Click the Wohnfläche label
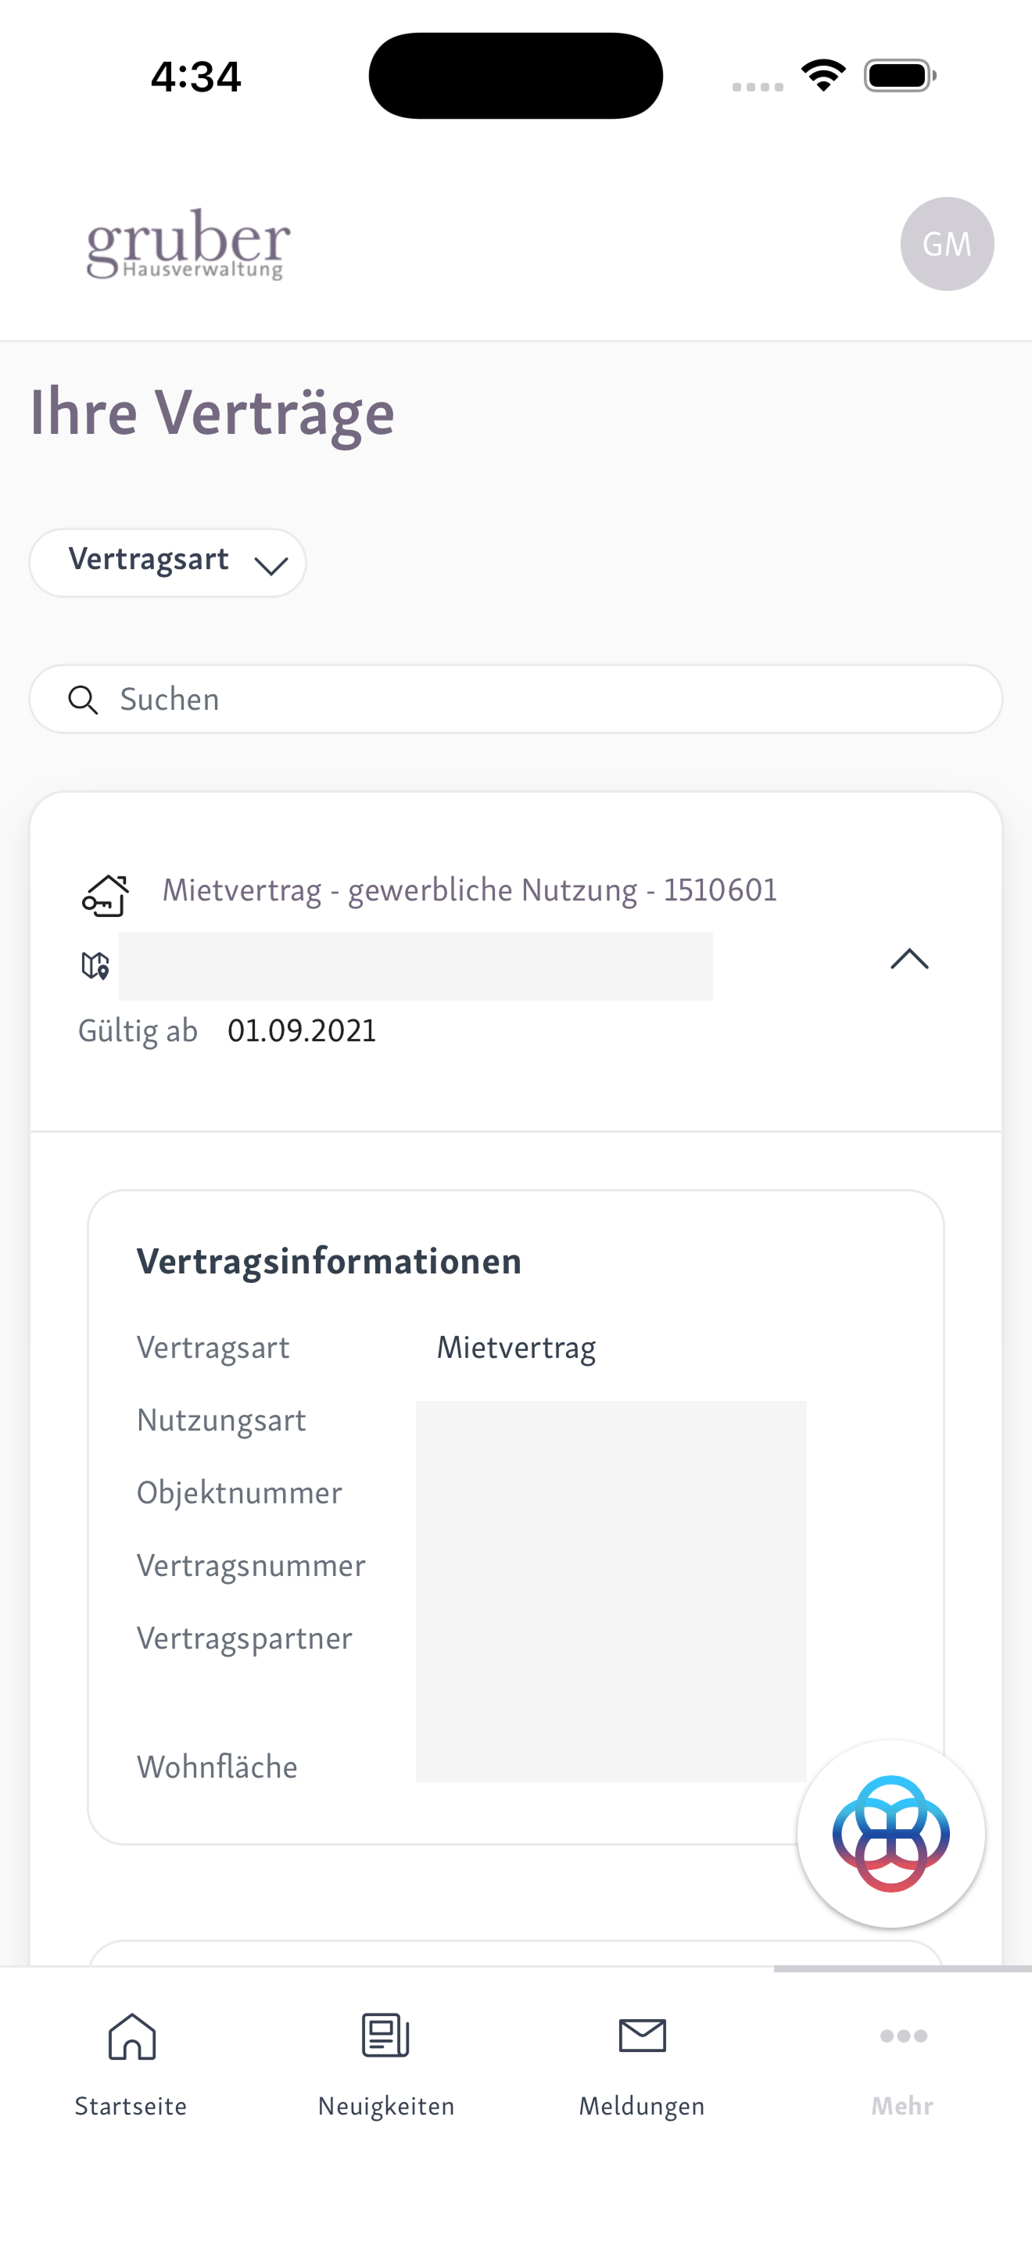Viewport: 1032px width, 2242px height. click(x=217, y=1767)
